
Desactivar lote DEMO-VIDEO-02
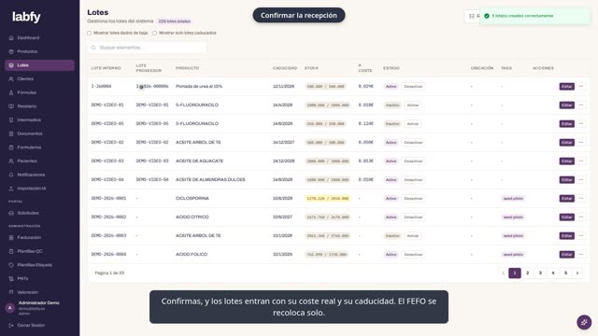tap(413, 143)
